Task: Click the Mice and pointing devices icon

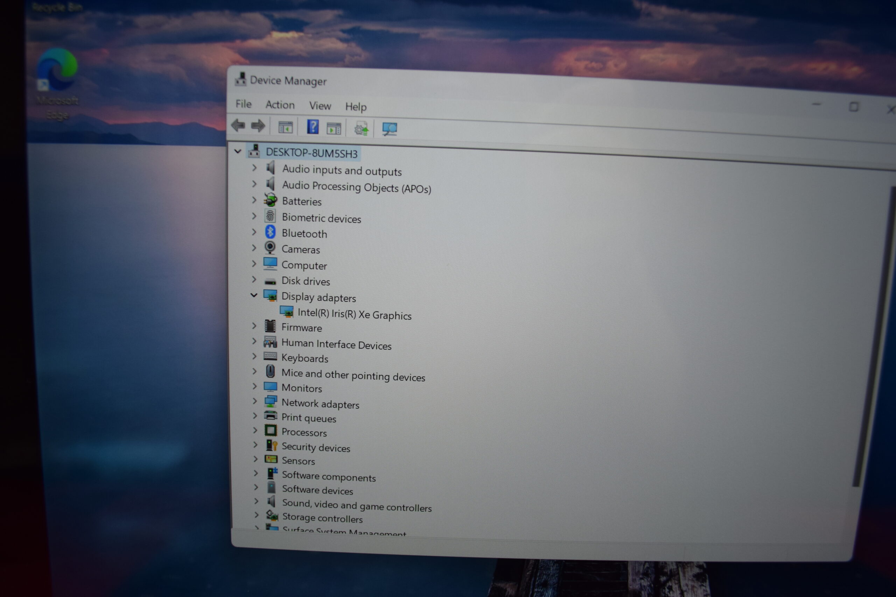Action: coord(270,371)
